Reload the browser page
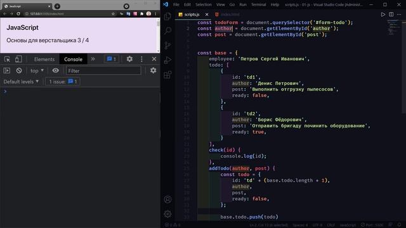This screenshot has width=406, height=228. click(18, 14)
